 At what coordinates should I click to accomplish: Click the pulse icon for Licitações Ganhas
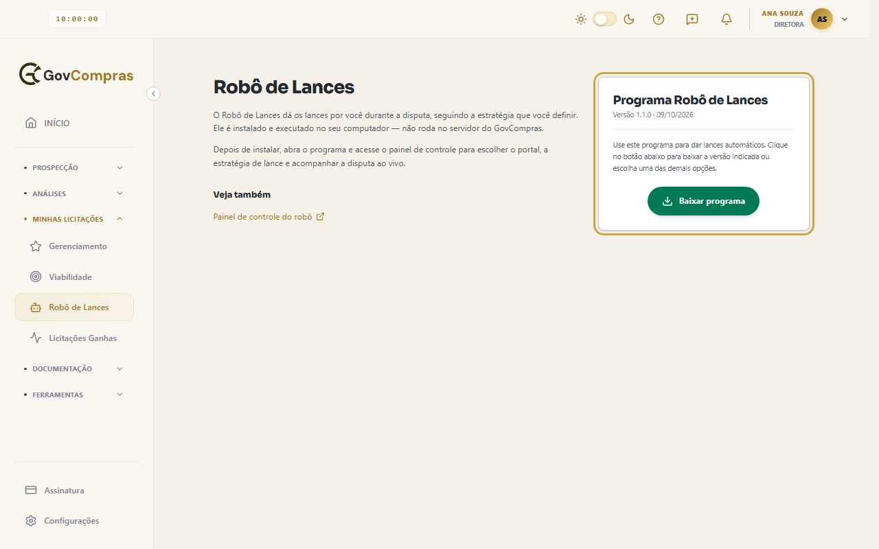point(36,338)
